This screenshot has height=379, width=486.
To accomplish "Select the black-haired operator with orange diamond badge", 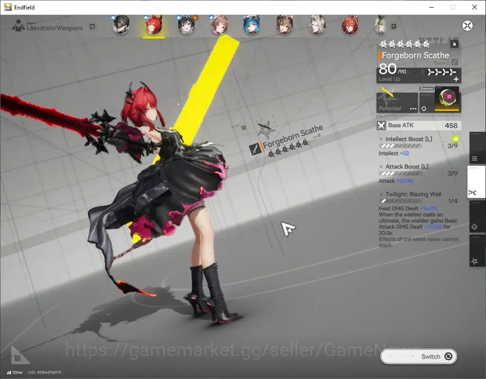I will tap(187, 25).
